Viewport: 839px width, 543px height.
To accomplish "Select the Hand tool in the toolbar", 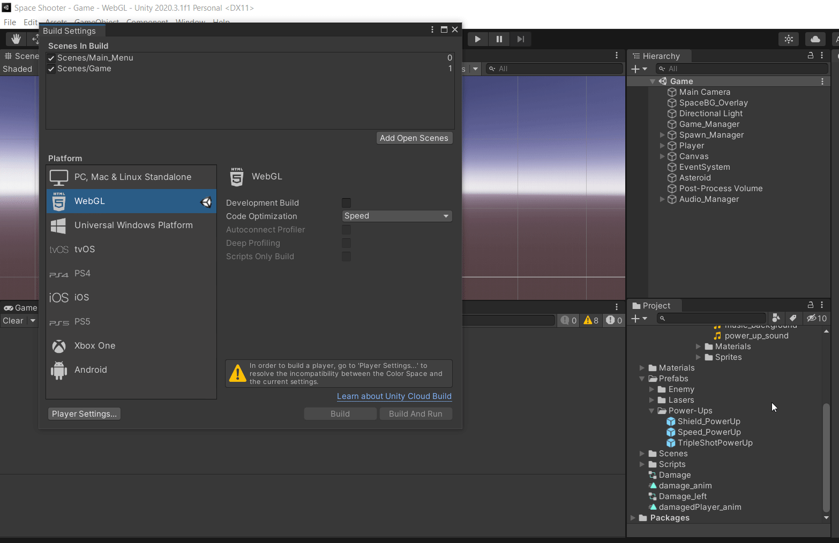I will pyautogui.click(x=16, y=39).
